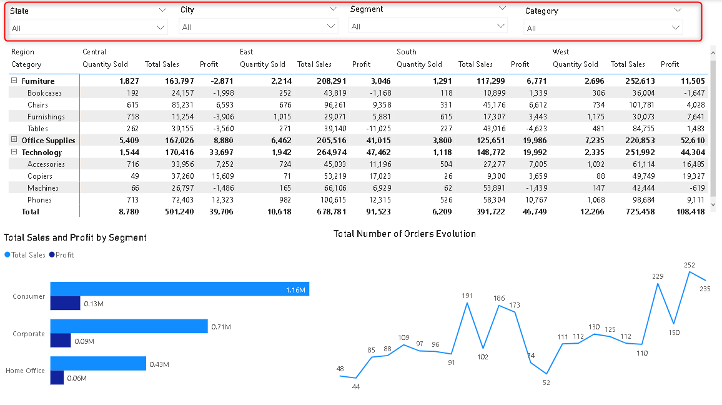Click chevron beside the Segment slicer title
This screenshot has height=405, width=722.
click(502, 9)
